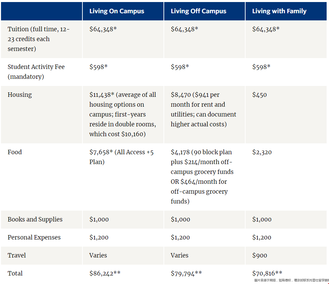The width and height of the screenshot is (329, 284).
Task: Select the Student Activity Fee row label
Action: coord(36,72)
